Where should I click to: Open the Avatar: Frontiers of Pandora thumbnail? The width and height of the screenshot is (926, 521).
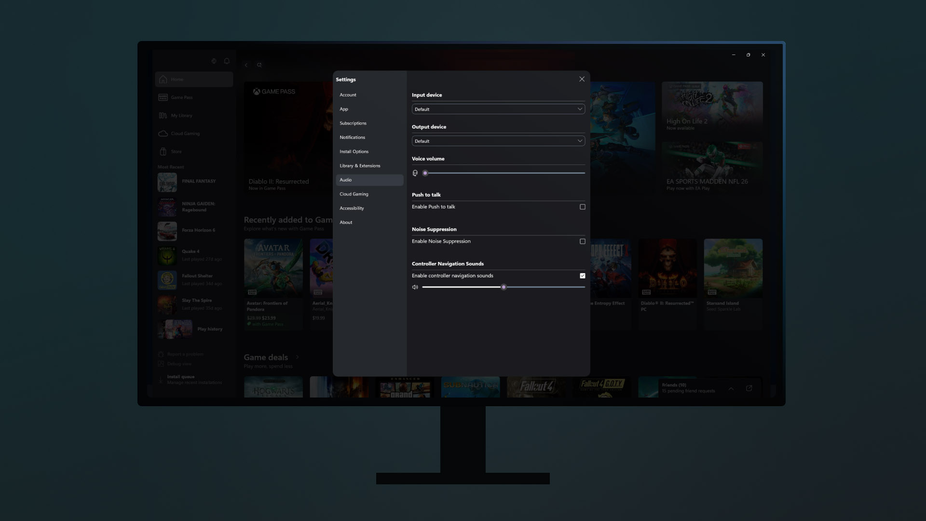click(x=273, y=267)
